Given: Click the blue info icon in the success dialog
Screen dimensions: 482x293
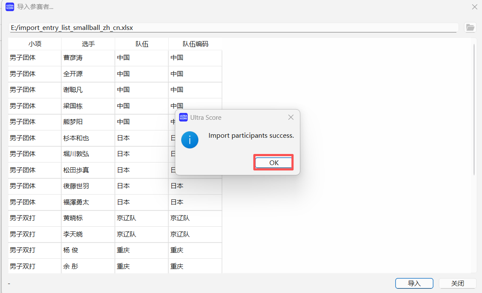Looking at the screenshot, I should [190, 140].
